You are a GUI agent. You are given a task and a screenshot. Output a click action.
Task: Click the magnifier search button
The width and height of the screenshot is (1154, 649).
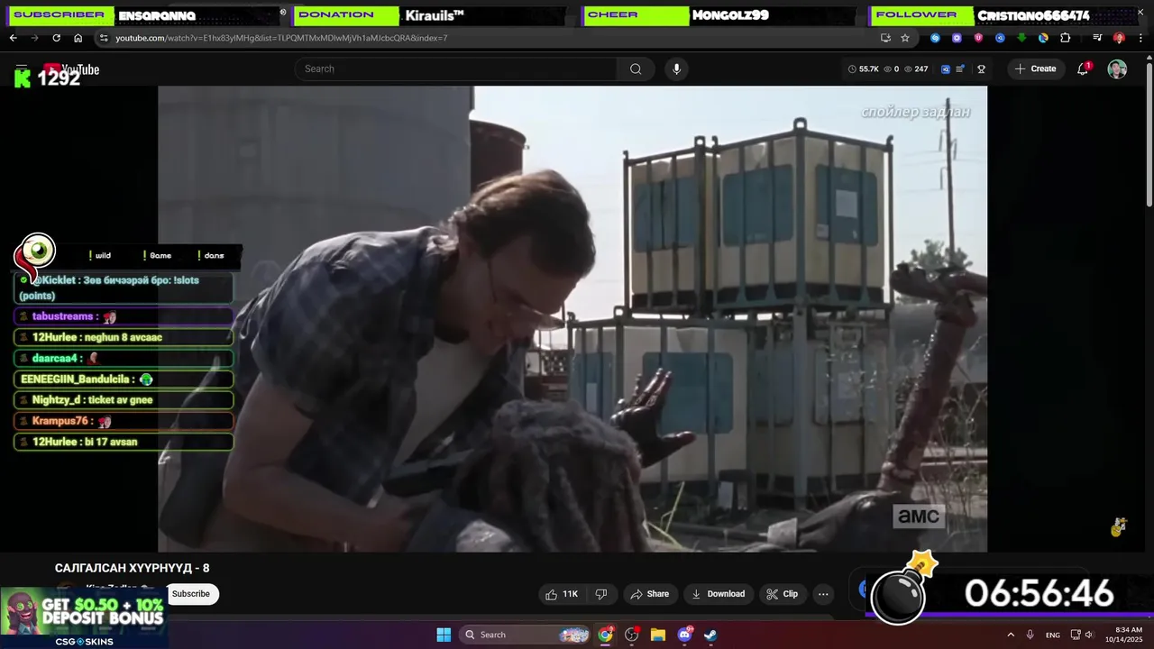pyautogui.click(x=636, y=69)
